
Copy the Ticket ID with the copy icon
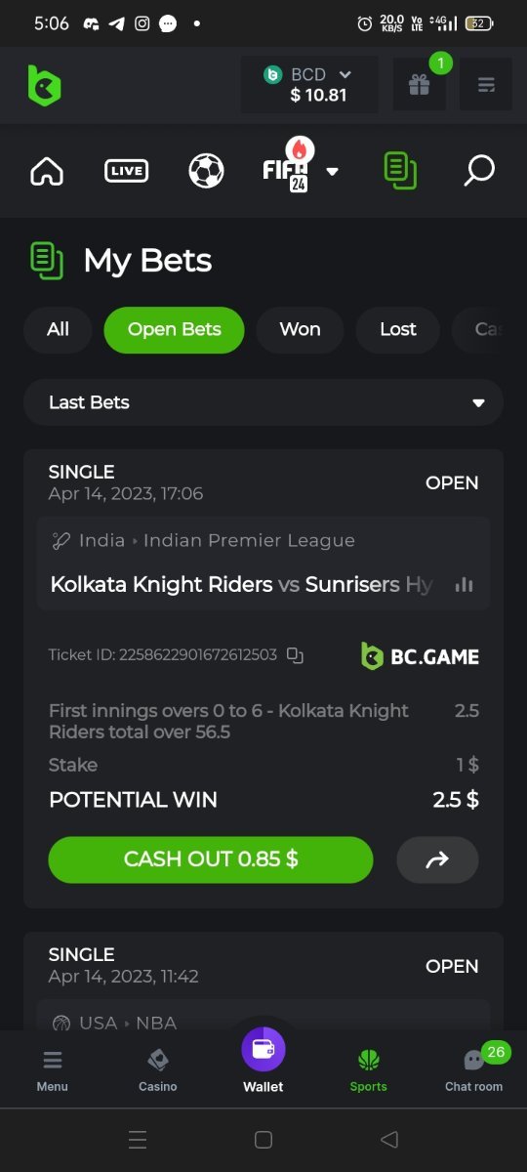tap(295, 655)
